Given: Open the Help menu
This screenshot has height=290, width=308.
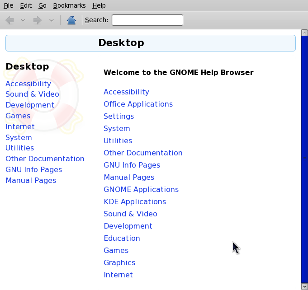Looking at the screenshot, I should pos(99,5).
